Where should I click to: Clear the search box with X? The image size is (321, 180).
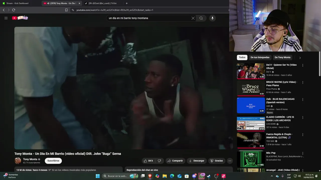pyautogui.click(x=193, y=18)
